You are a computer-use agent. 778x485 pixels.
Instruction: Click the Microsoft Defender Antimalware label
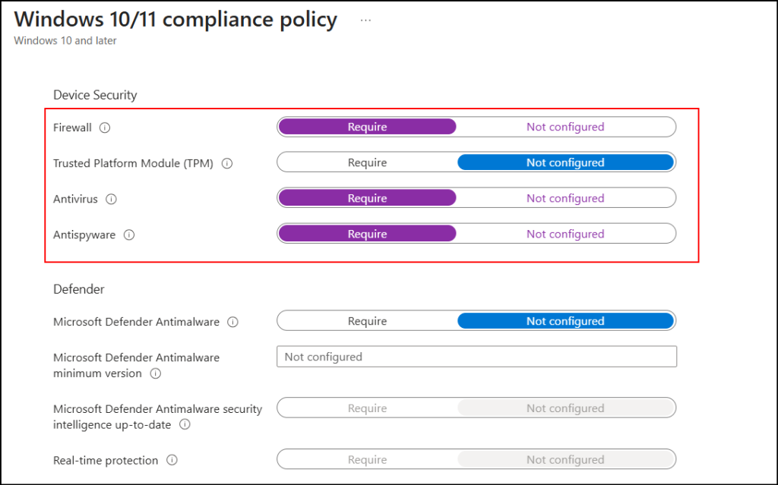pos(137,322)
